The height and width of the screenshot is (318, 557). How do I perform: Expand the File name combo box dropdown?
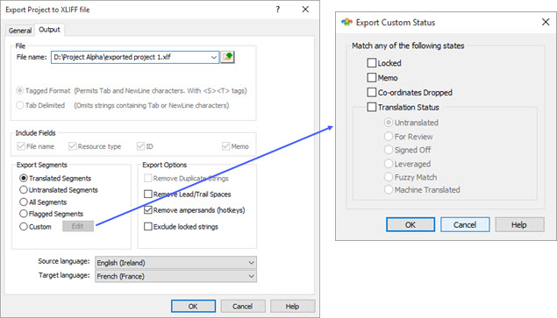coord(213,57)
